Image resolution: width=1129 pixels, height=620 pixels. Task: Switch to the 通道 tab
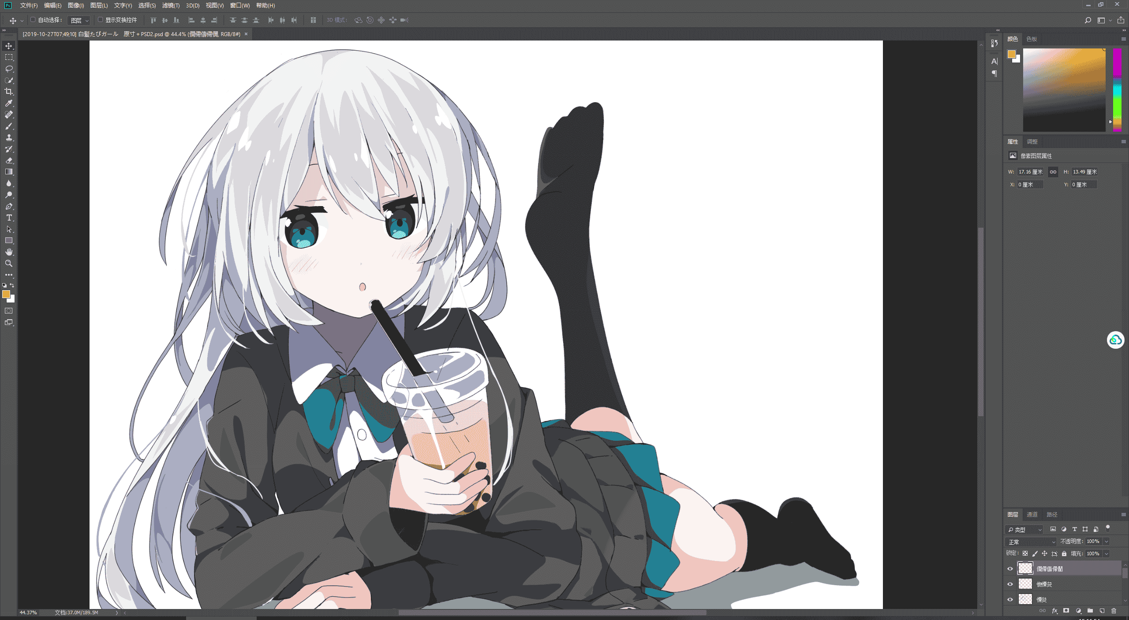pyautogui.click(x=1032, y=514)
